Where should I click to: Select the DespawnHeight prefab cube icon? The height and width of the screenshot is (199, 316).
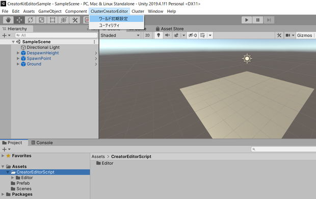(23, 53)
